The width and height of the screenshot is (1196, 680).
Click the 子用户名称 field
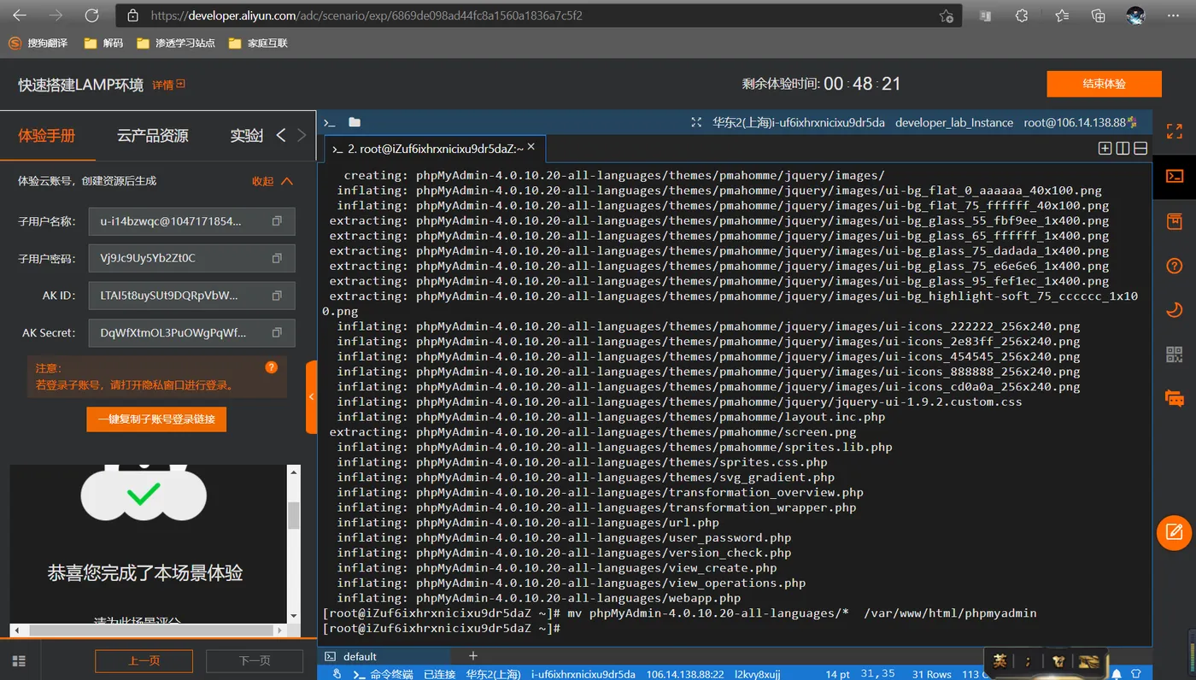(x=191, y=221)
